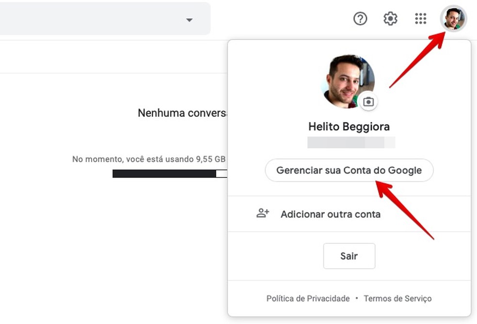Select the gear icon next to apps grid

pyautogui.click(x=390, y=18)
